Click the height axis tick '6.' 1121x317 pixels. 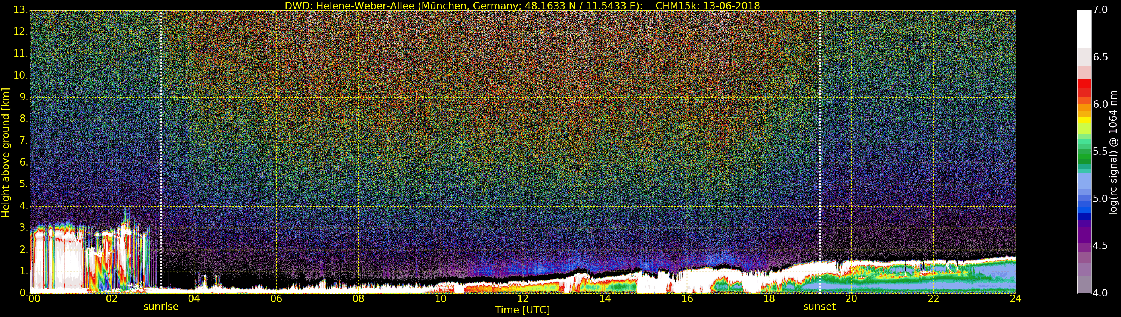pos(24,162)
